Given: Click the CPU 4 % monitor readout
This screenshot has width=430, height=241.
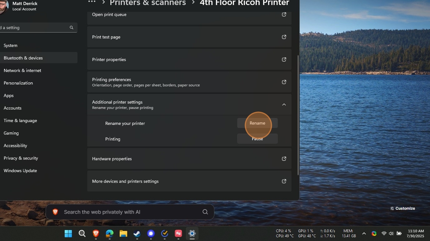Looking at the screenshot, I should [283, 231].
